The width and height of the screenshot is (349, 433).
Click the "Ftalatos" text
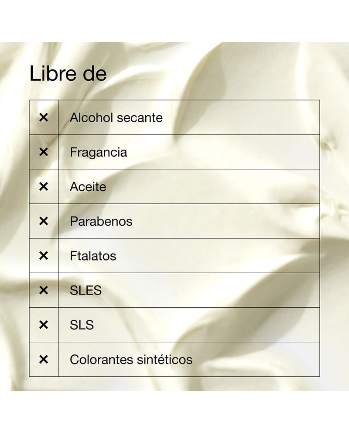(93, 256)
